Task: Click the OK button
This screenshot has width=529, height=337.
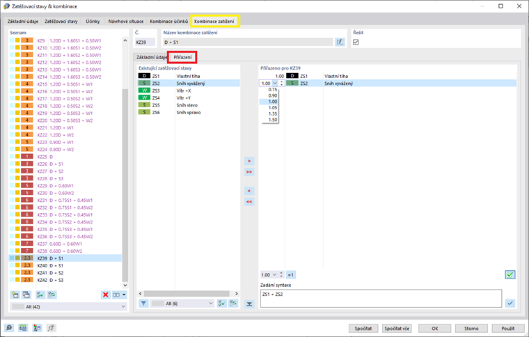Action: 435,328
